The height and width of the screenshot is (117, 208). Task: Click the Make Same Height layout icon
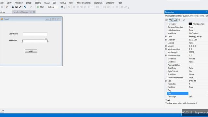pyautogui.click(x=101, y=7)
